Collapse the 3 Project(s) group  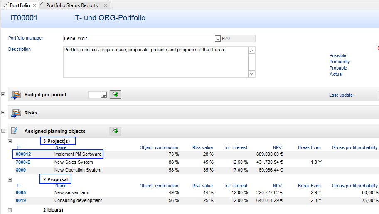click(x=10, y=141)
